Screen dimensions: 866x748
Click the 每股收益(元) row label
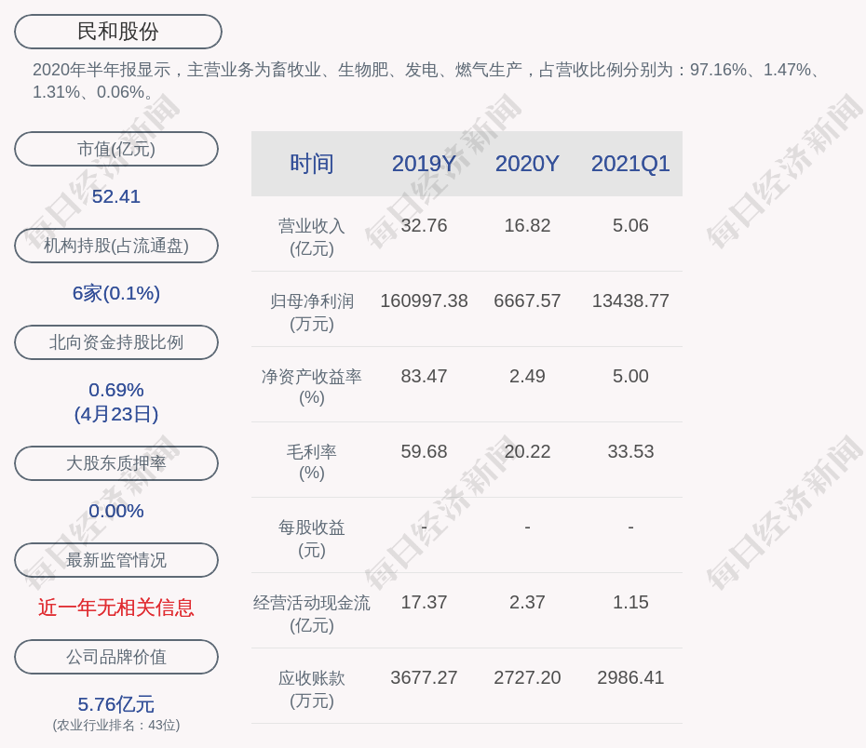point(312,539)
